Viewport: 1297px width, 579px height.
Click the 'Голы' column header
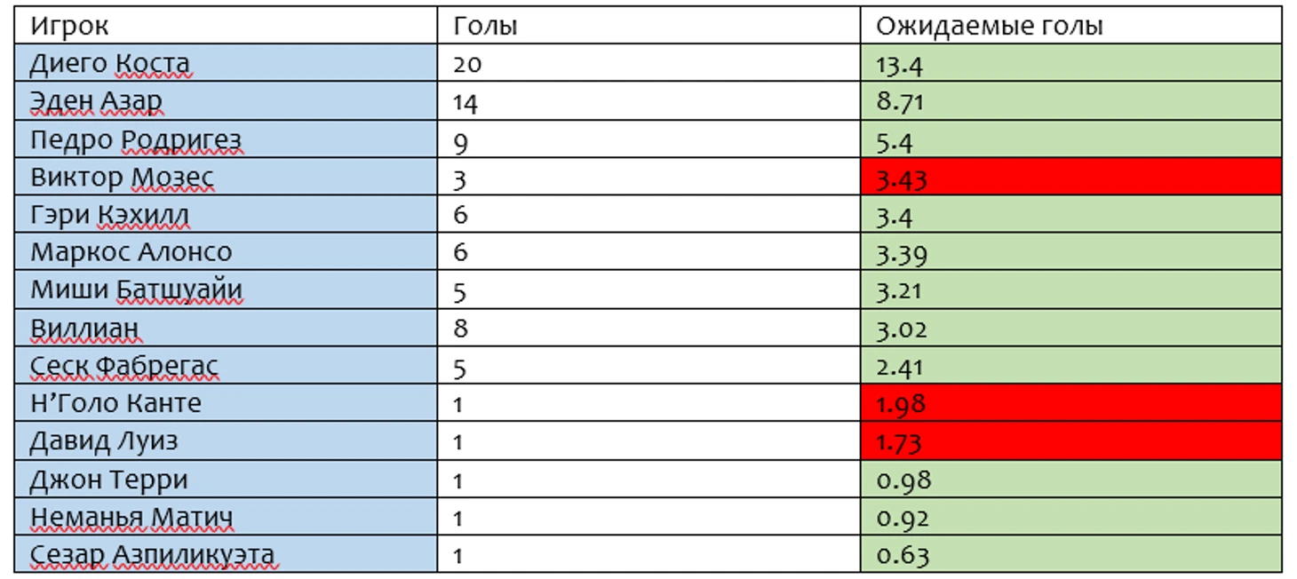[648, 26]
